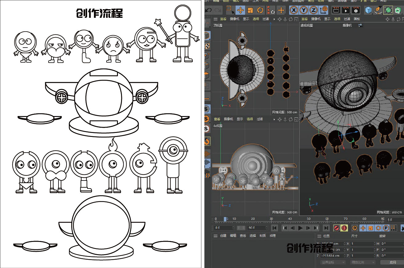This screenshot has height=268, width=404.
Task: Open 缩放比例 size mode dropdown
Action: (x=363, y=262)
